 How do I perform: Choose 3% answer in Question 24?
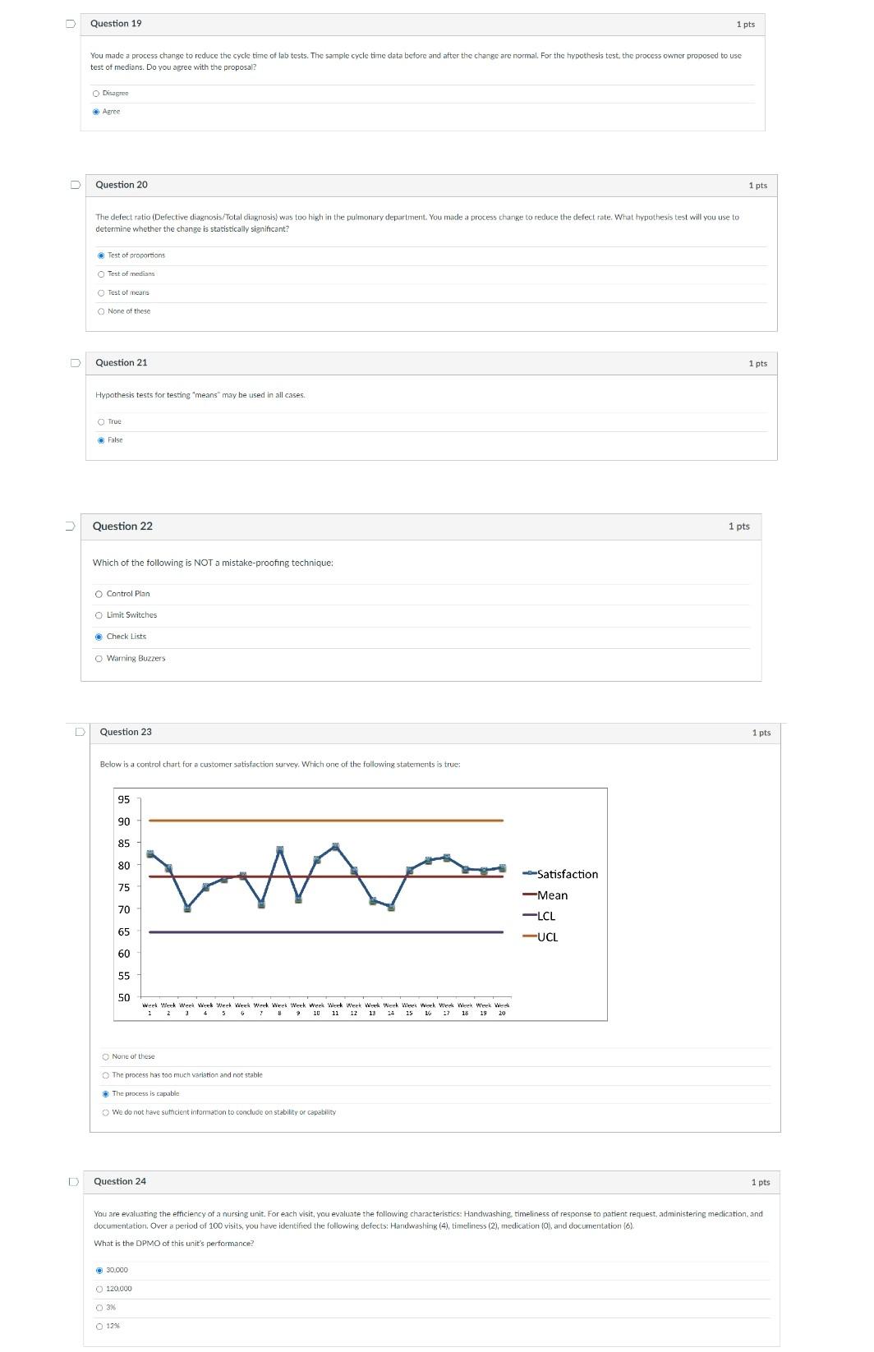[x=100, y=1307]
